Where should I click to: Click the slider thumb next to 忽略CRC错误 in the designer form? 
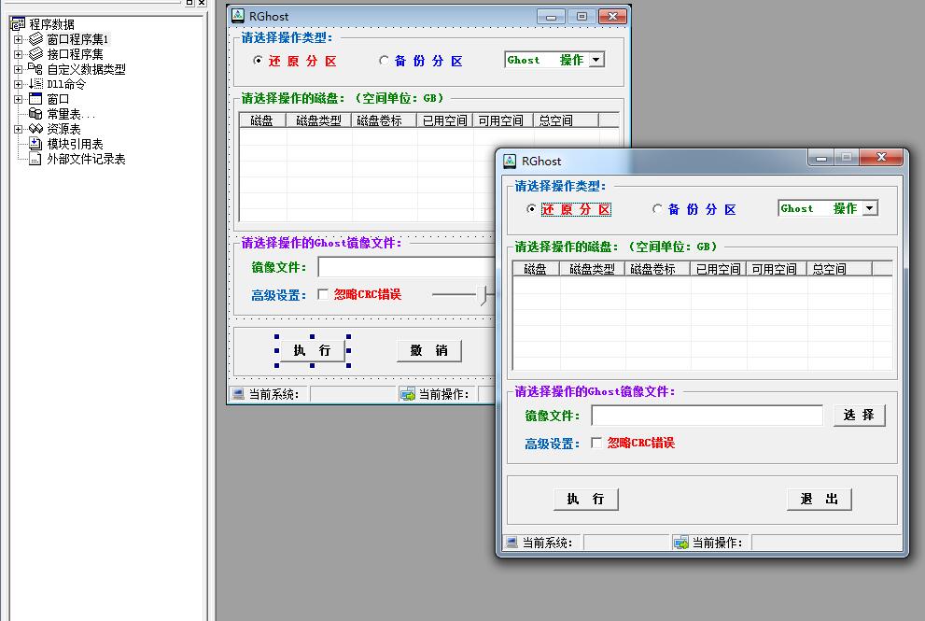tap(484, 294)
